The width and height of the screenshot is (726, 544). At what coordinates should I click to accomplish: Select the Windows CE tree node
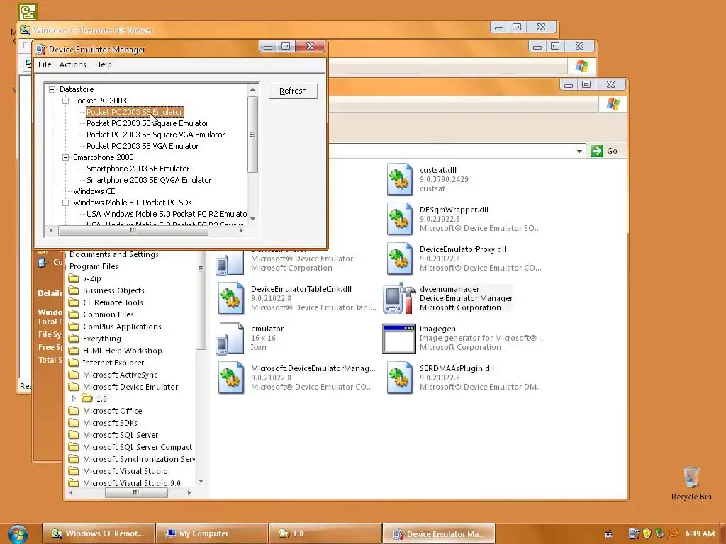coord(94,191)
